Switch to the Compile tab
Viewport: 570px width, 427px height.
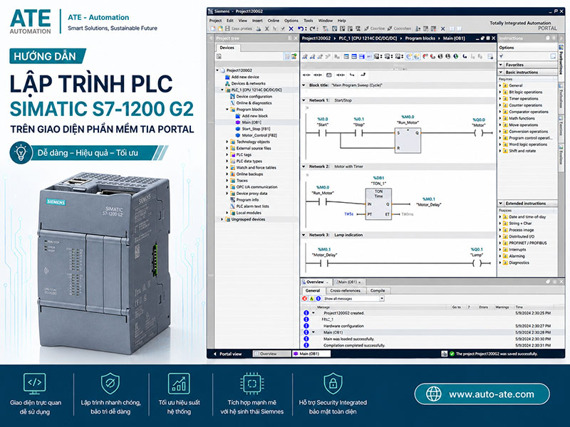[378, 290]
